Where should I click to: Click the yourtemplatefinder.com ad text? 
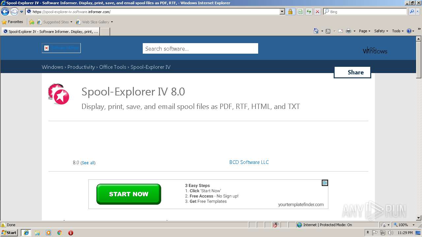pyautogui.click(x=301, y=204)
